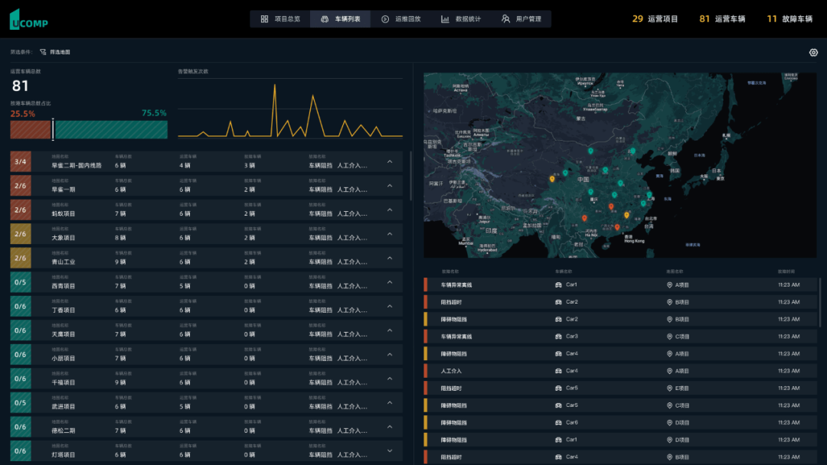Click car icon in 阻挡超时 Car2 row
This screenshot has width=827, height=465.
(x=558, y=302)
